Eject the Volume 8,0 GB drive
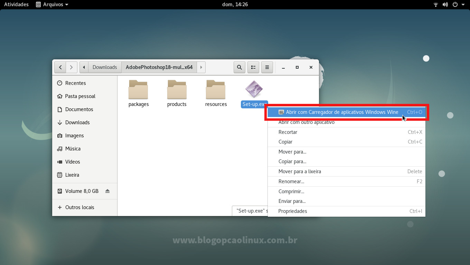The width and height of the screenshot is (470, 265). pos(107,191)
